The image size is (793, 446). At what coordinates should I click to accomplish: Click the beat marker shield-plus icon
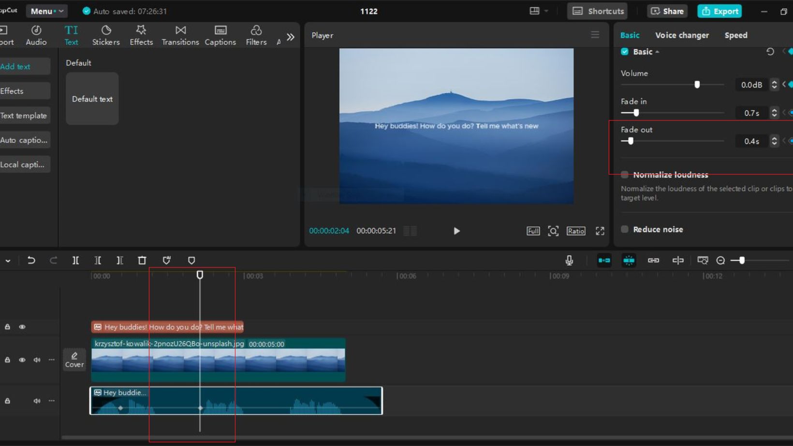167,260
